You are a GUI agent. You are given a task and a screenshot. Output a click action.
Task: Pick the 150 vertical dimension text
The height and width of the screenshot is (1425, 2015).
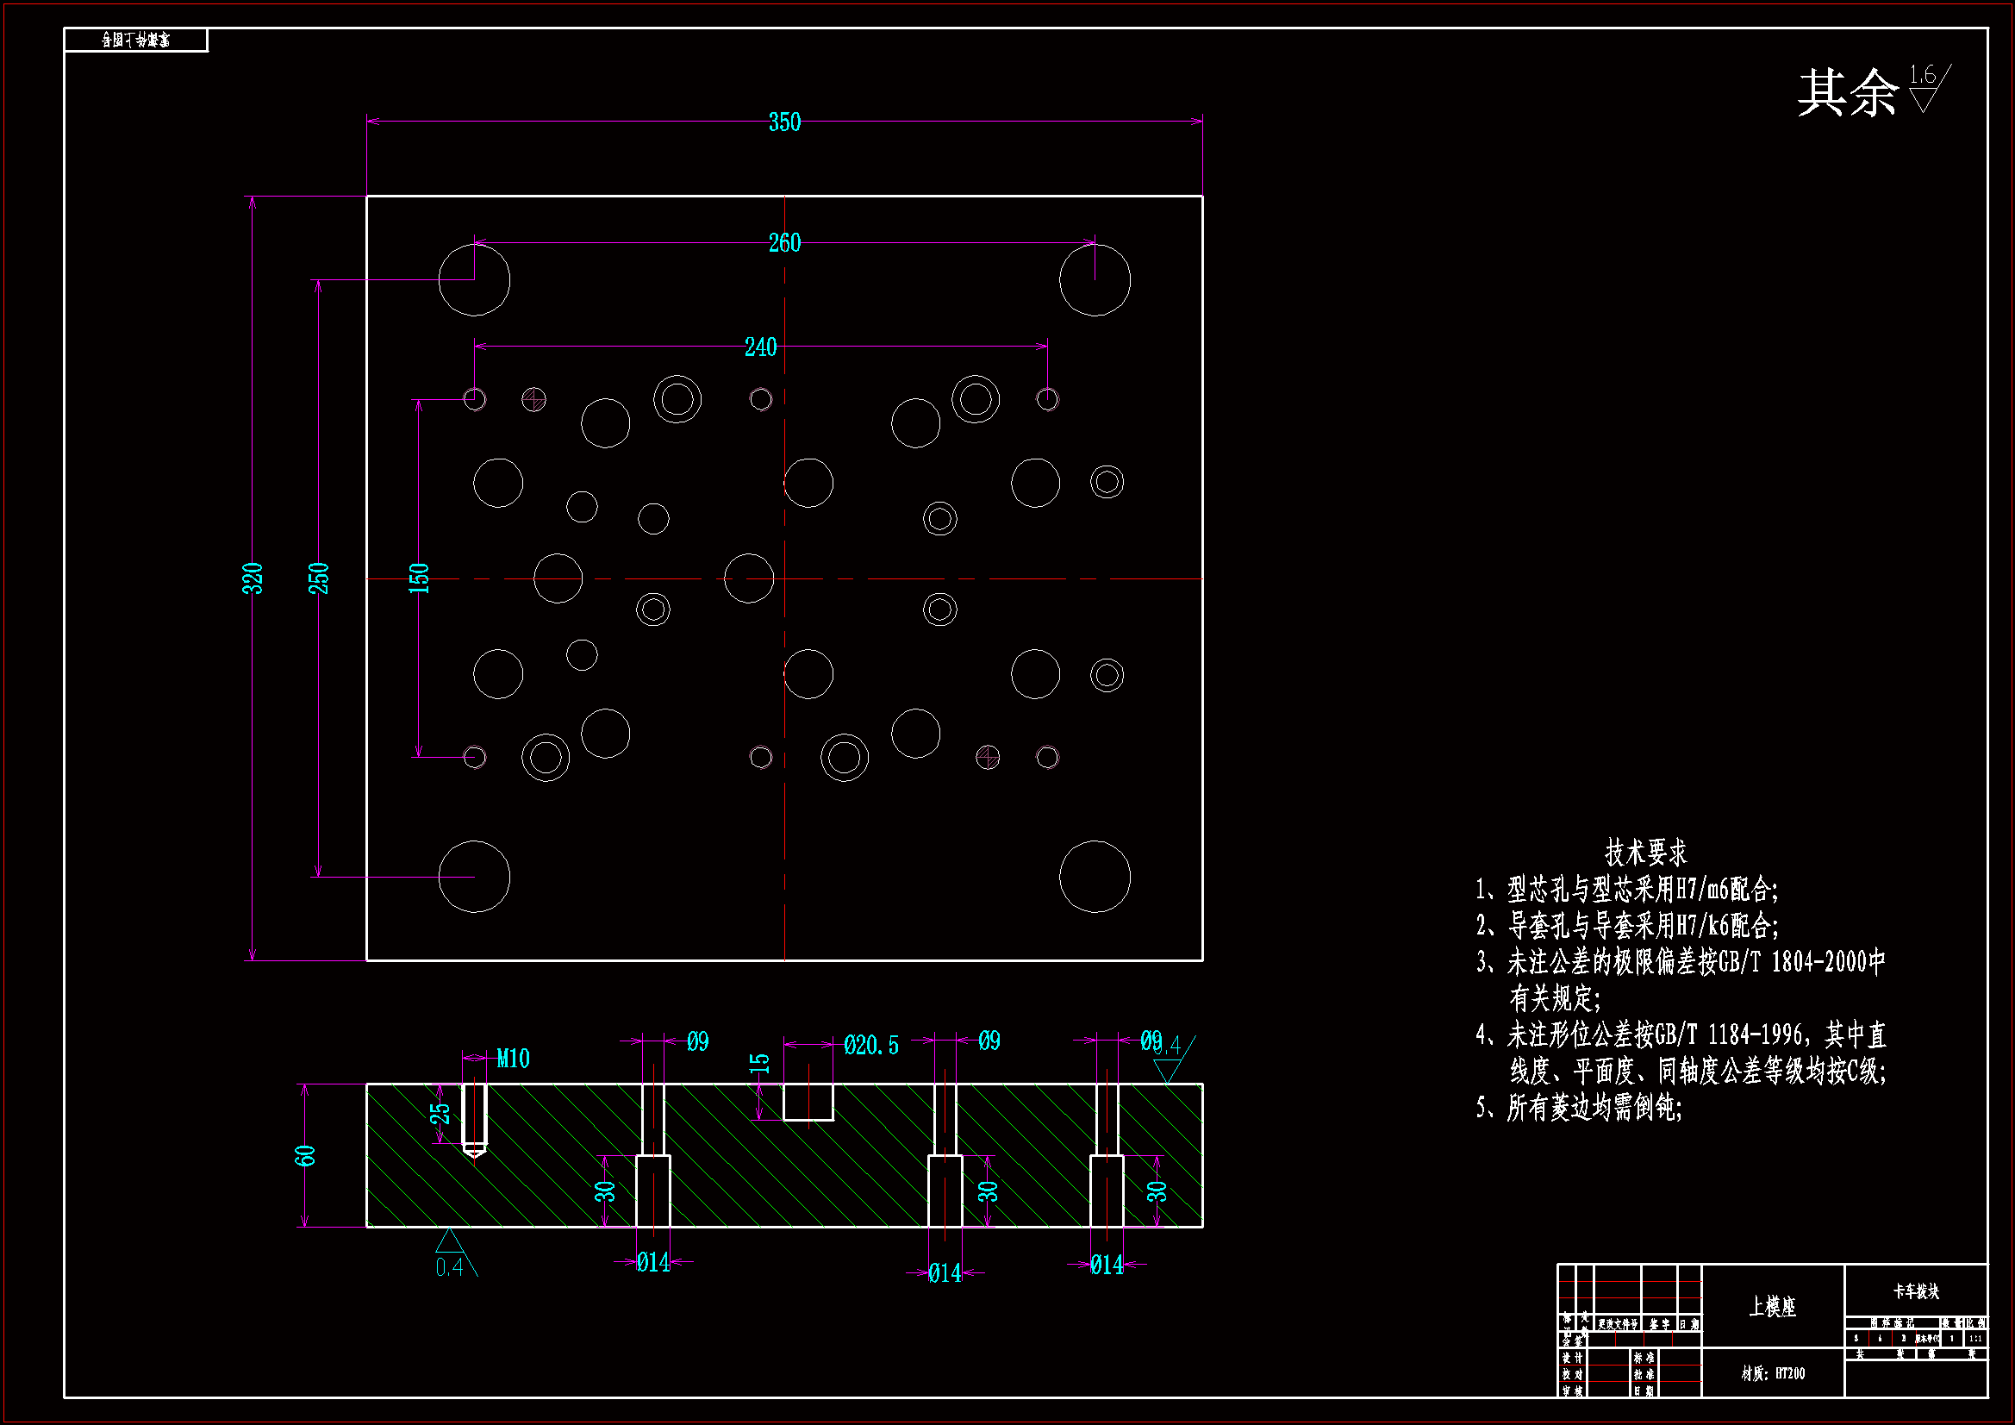419,578
